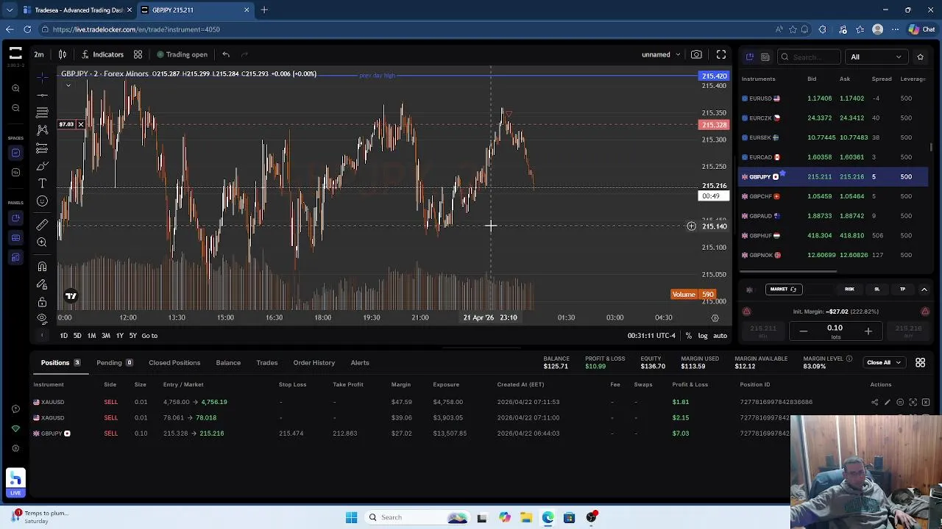The image size is (942, 529).
Task: Enter fullscreen chart mode
Action: 721,54
